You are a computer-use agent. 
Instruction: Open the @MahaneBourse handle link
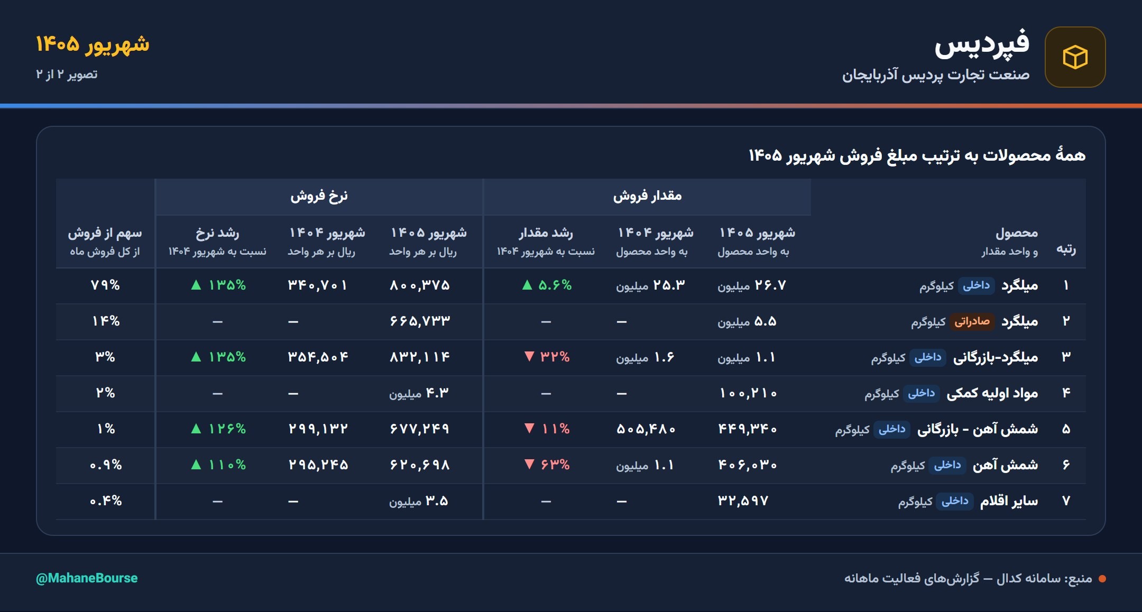coord(87,578)
